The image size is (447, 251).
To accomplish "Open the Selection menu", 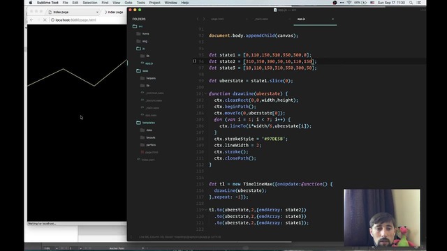I will [90, 3].
